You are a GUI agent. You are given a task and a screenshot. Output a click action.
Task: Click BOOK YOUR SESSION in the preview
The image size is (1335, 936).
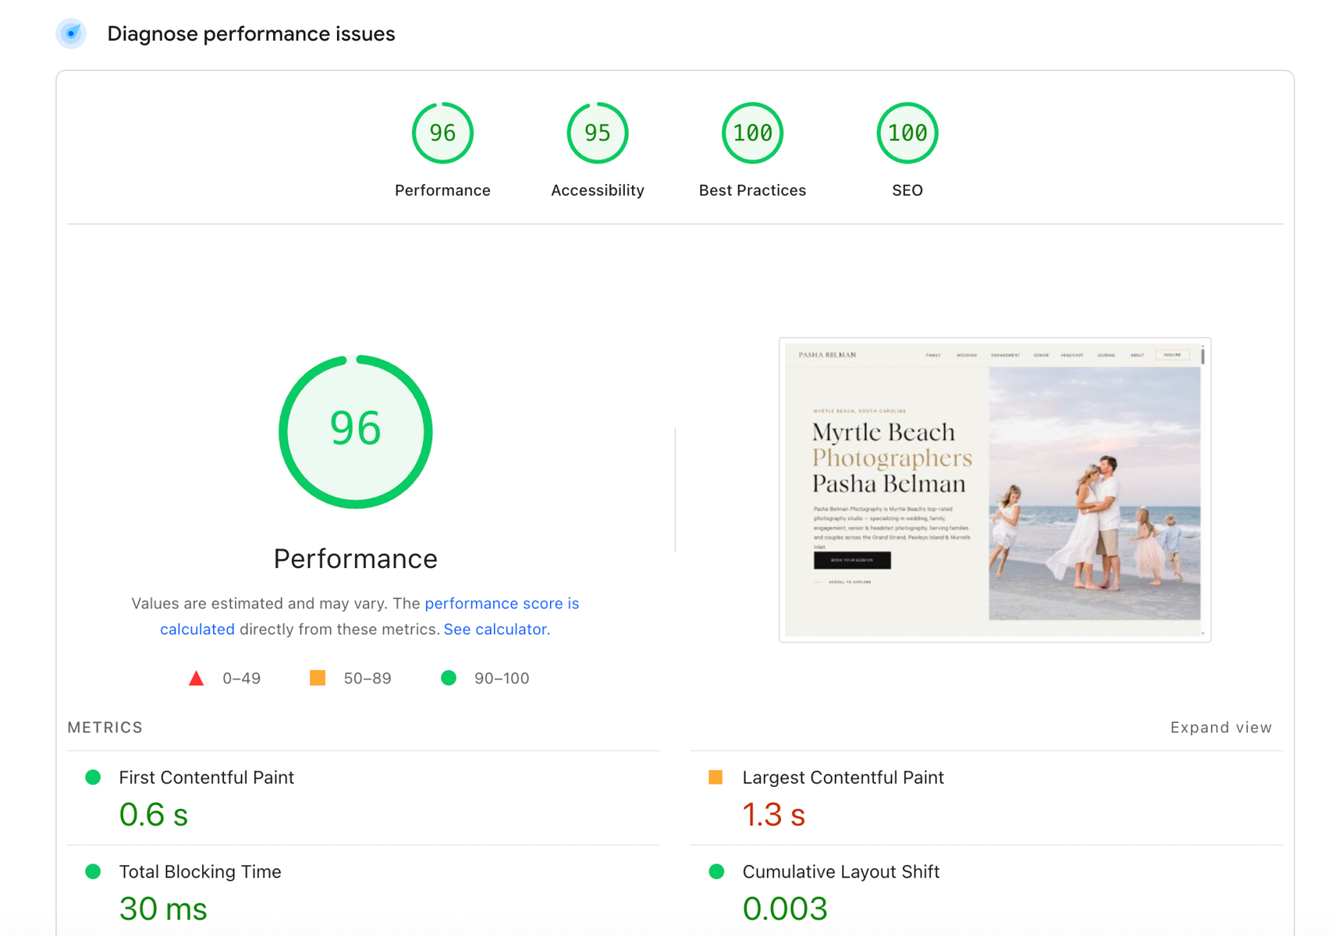tap(852, 559)
